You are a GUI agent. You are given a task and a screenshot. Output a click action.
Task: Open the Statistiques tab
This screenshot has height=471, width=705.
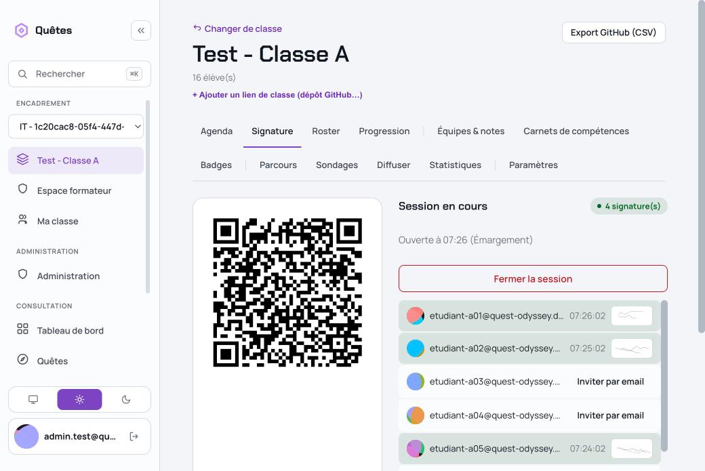click(x=455, y=165)
